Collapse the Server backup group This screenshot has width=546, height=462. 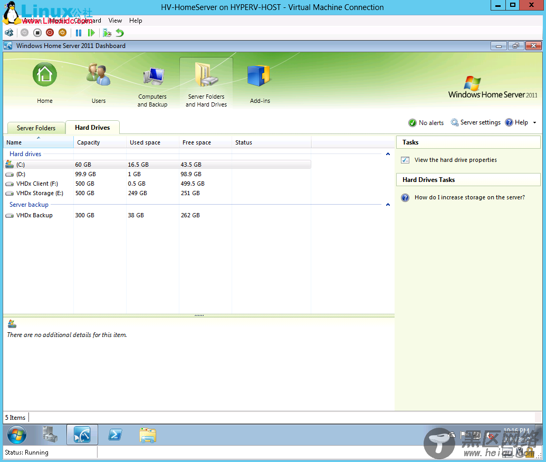(x=388, y=204)
